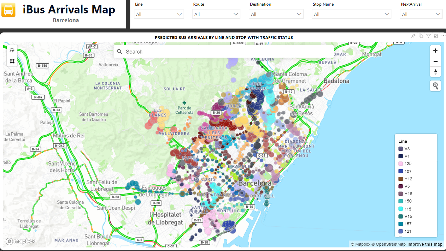Click legend entry 115
This screenshot has width=446, height=251.
[405, 209]
